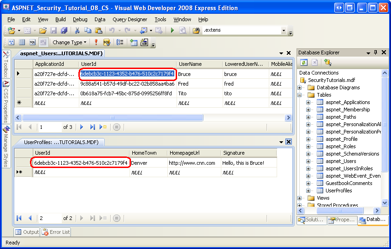Open the Error List button
The height and width of the screenshot is (249, 391).
click(x=56, y=232)
